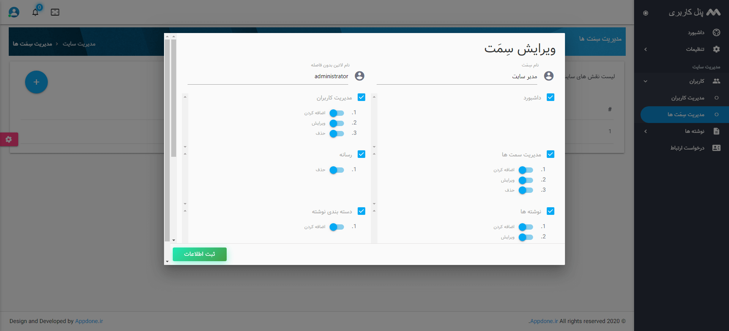Screen dimensions: 729x331
Task: Toggle اضافه کردن under دسته بندی نوشته
Action: click(337, 227)
